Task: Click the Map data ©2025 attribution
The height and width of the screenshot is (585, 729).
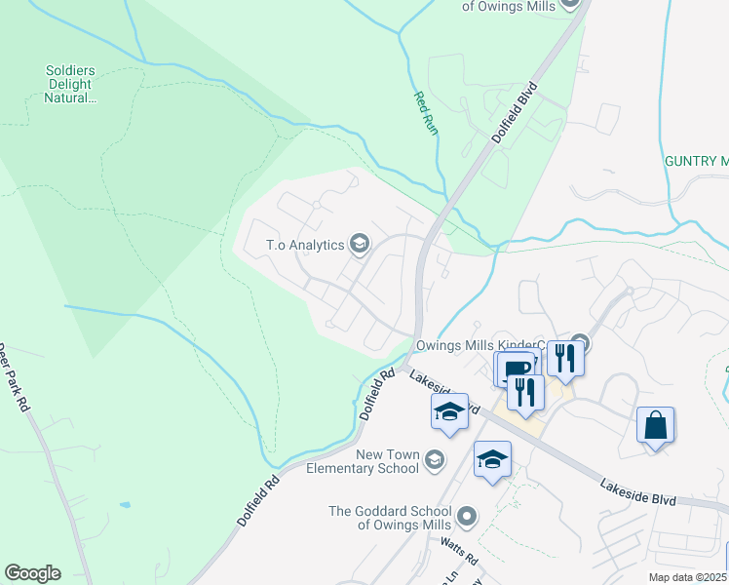Action: 688,577
